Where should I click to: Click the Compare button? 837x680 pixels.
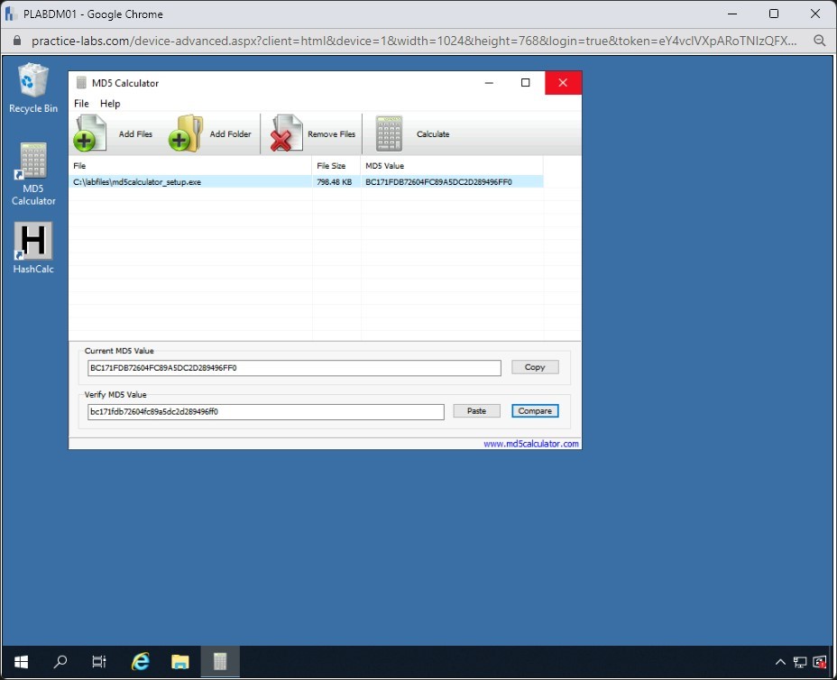tap(535, 411)
